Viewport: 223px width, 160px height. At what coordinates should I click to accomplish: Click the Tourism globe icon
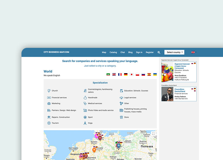[x=49, y=123]
